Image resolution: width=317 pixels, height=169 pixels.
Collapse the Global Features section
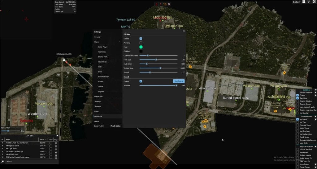click(315, 92)
